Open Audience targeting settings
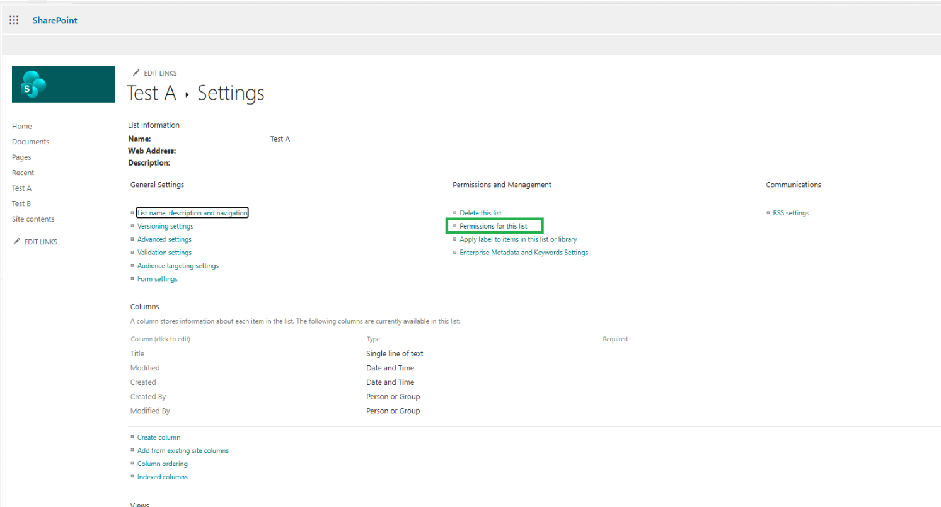 (178, 266)
